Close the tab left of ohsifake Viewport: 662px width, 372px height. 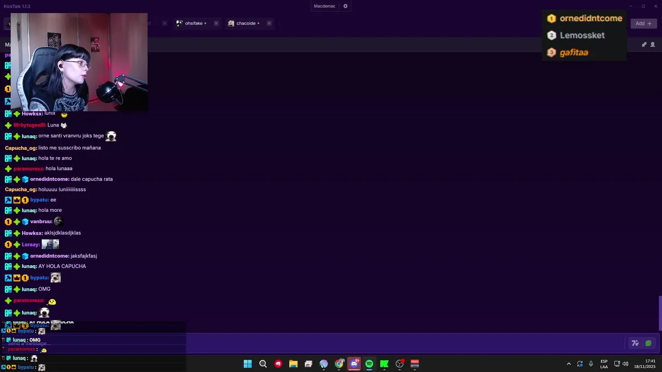click(164, 23)
